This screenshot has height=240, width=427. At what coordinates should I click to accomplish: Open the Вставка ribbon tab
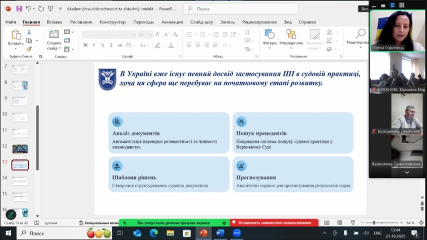[x=55, y=22]
